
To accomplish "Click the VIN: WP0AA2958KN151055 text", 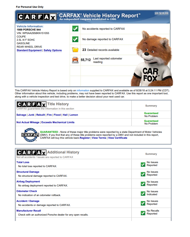I will click(33, 33).
